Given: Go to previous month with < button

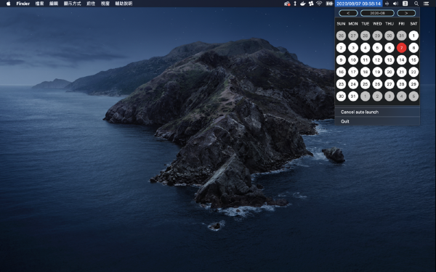Looking at the screenshot, I should (348, 13).
